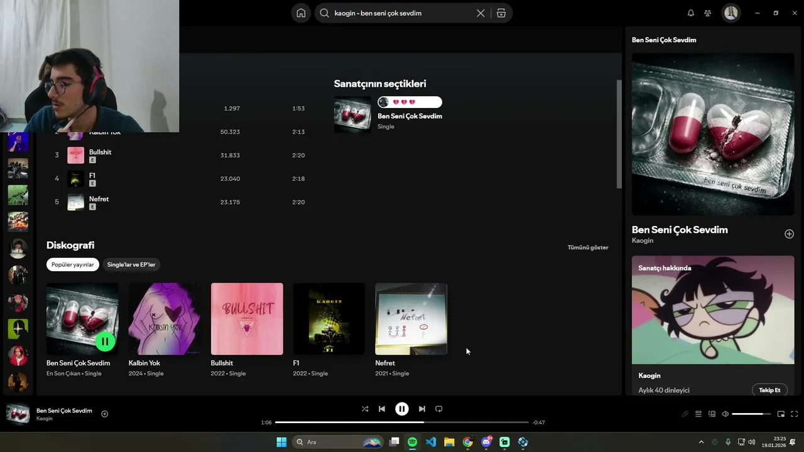
Task: Open Visual Studio Code from the taskbar
Action: tap(431, 442)
